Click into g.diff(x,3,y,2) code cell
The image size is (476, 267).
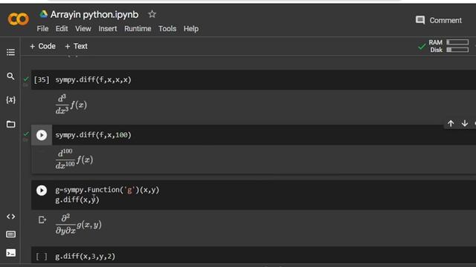tap(85, 257)
